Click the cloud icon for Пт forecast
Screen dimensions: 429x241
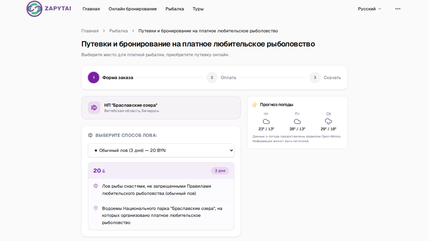click(x=297, y=121)
